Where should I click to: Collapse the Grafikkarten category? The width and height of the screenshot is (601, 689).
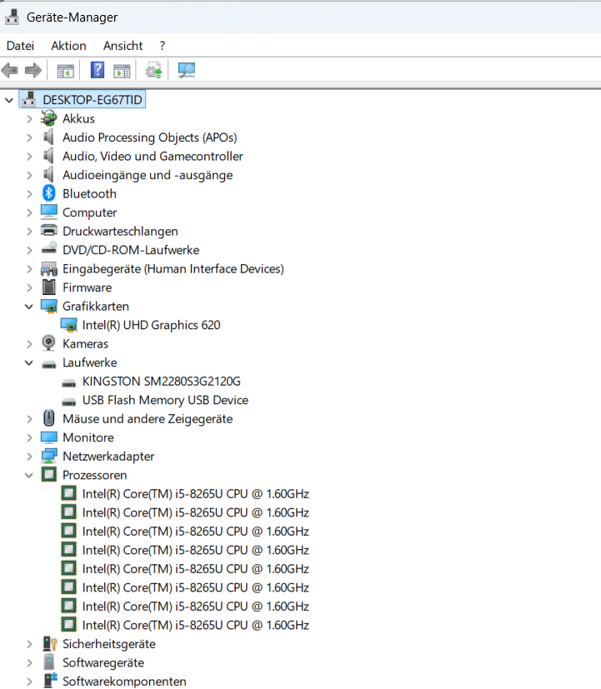pos(29,307)
